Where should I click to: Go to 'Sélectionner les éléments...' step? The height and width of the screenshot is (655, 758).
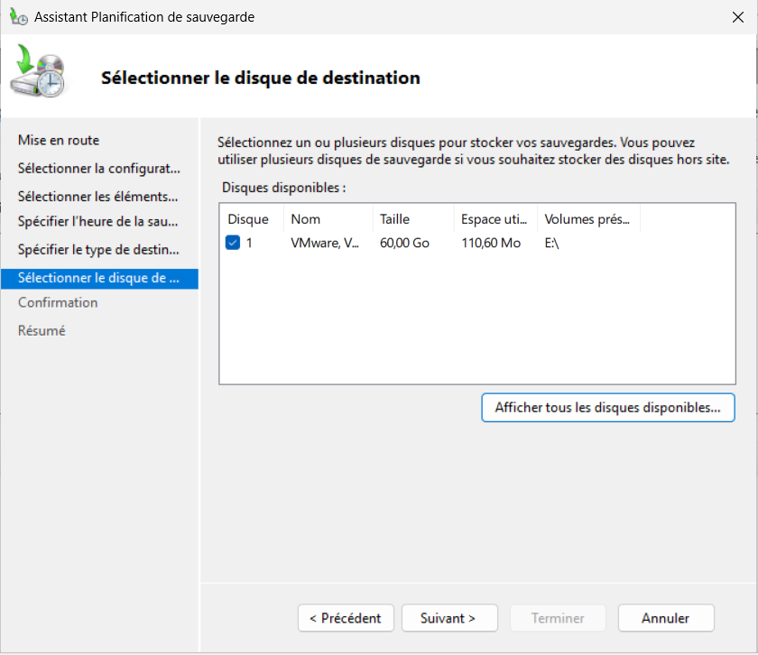tap(97, 196)
